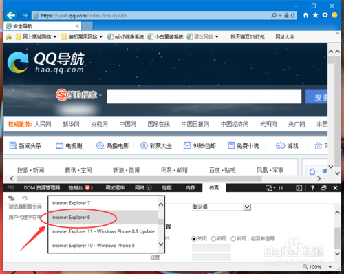Screen dimensions: 344x274
Task: Switch to the DOM资源管理器 tab
Action: click(42, 188)
